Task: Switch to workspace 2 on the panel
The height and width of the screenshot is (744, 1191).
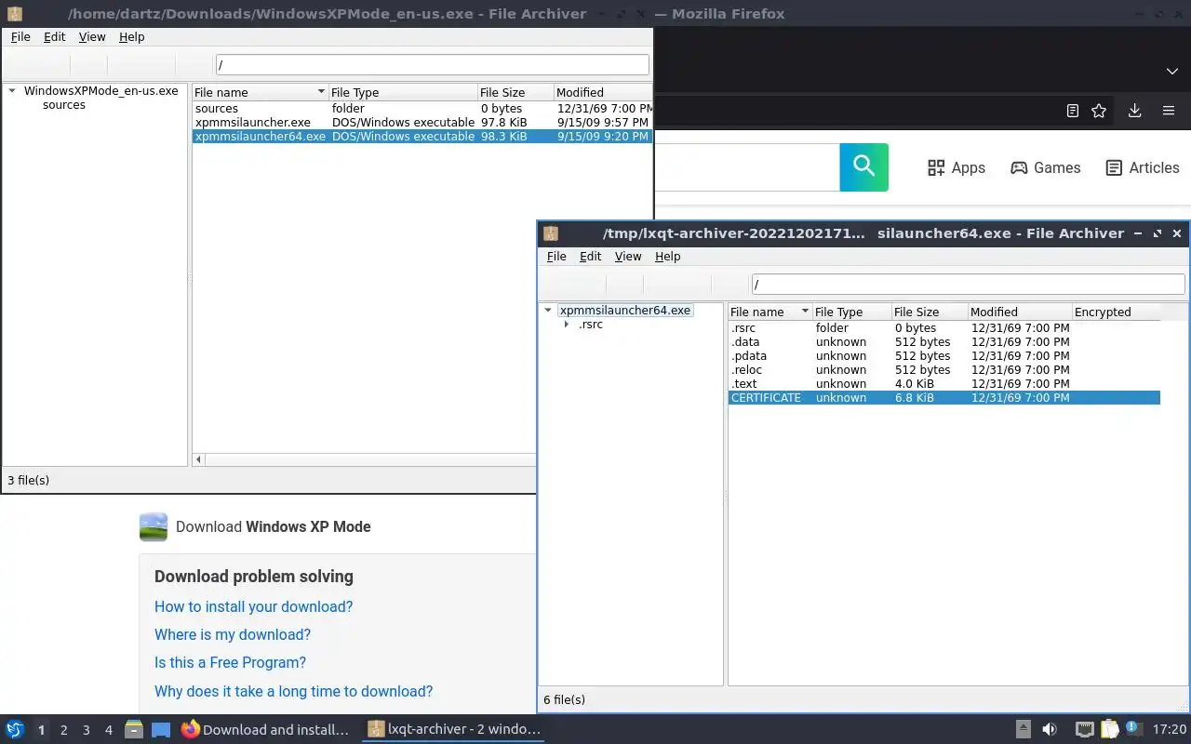Action: point(63,730)
